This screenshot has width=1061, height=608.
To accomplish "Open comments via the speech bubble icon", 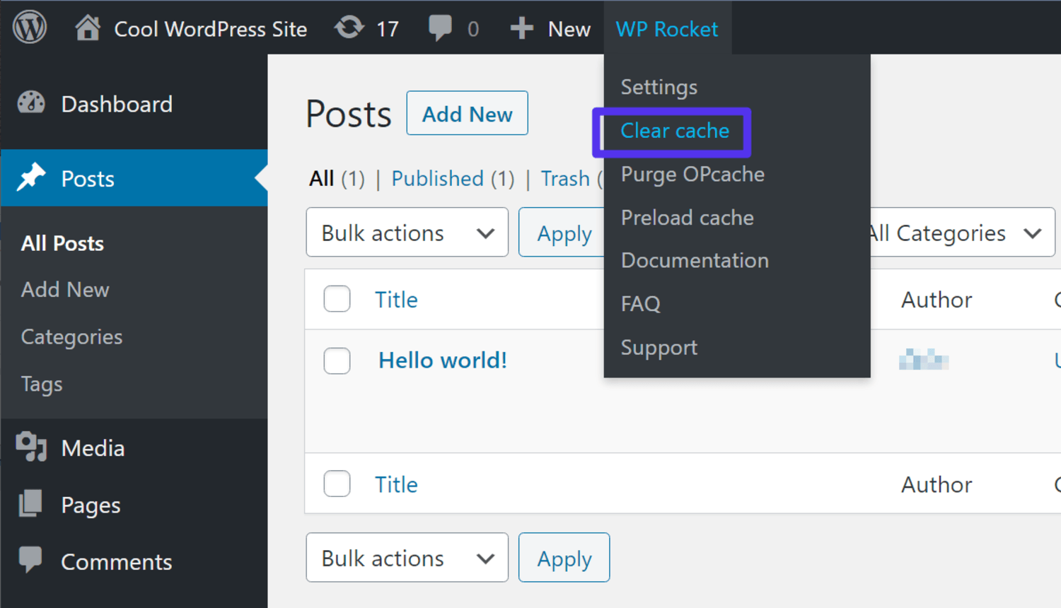I will tap(440, 27).
